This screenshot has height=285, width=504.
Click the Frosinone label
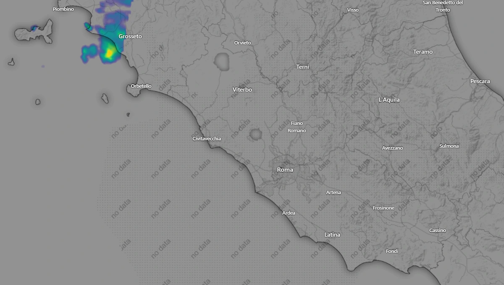tap(383, 208)
